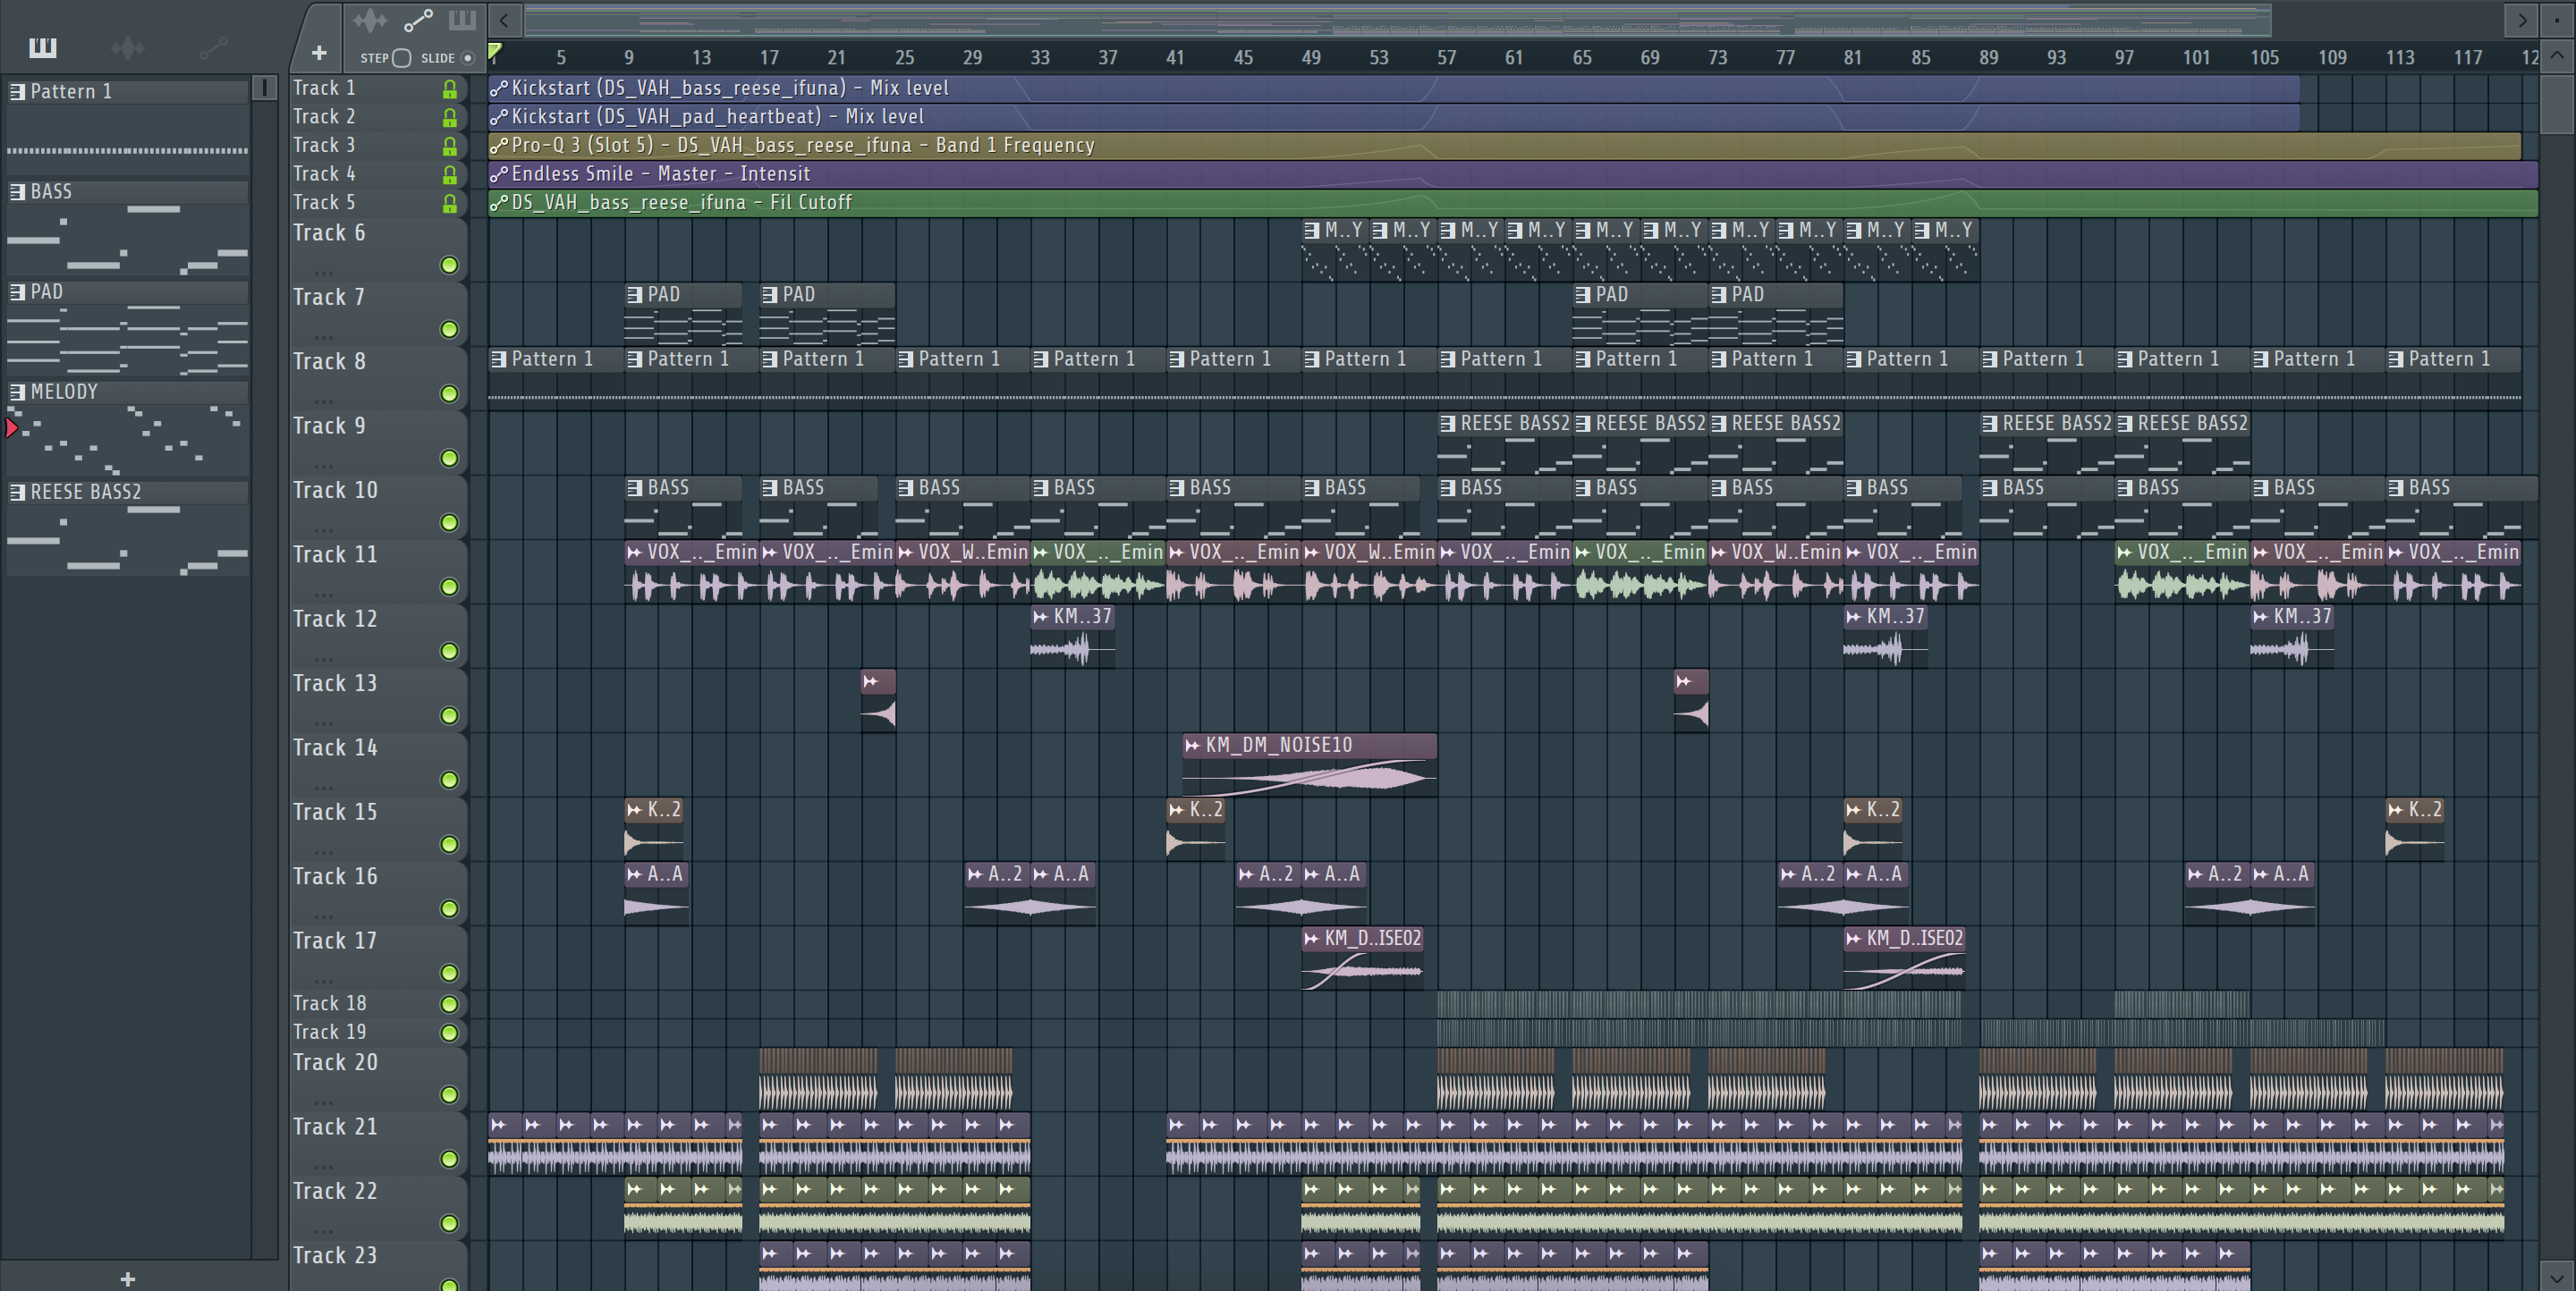Image resolution: width=2576 pixels, height=1291 pixels.
Task: Toggle the lock on Track 5
Action: tap(450, 204)
